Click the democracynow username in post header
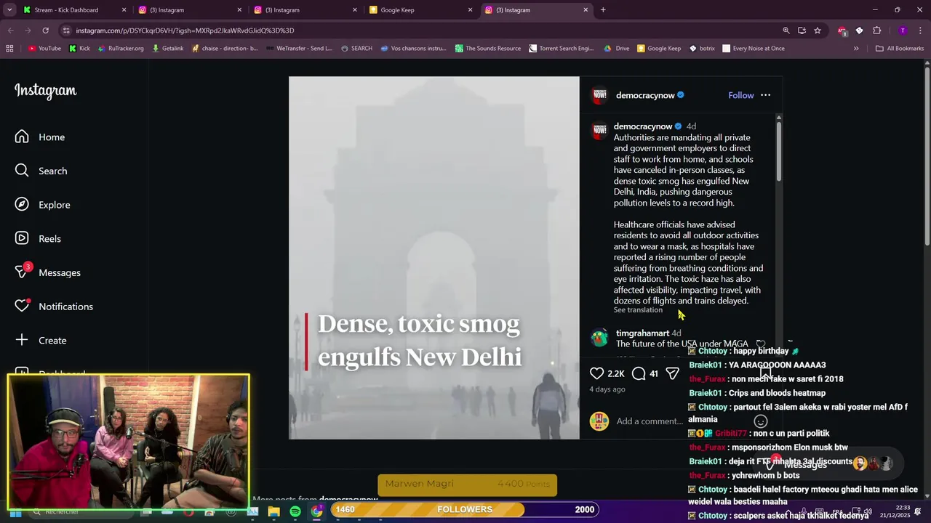 pyautogui.click(x=645, y=95)
